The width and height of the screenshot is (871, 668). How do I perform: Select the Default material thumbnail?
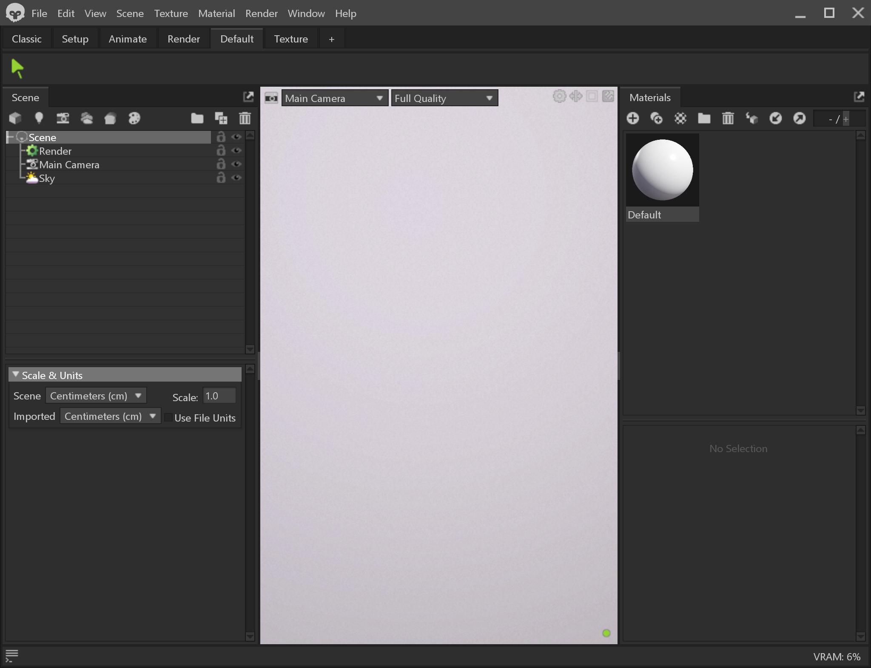point(662,170)
